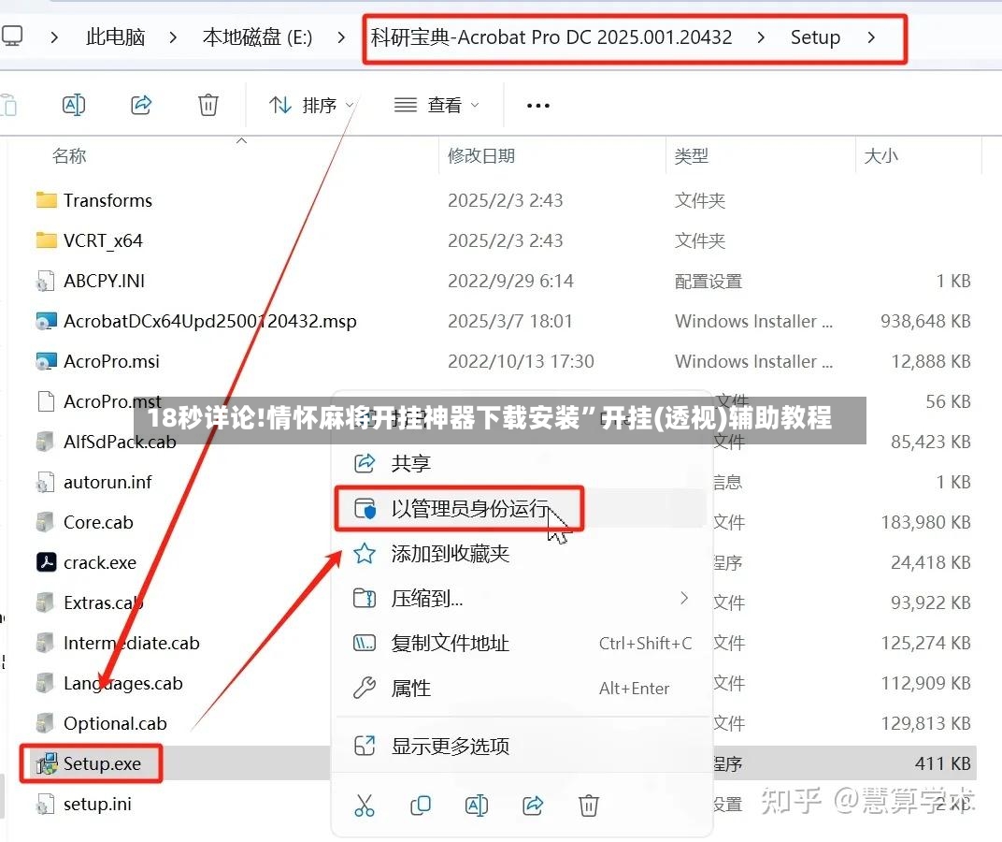Select the Intermediate.cab file
1002x842 pixels.
[131, 643]
